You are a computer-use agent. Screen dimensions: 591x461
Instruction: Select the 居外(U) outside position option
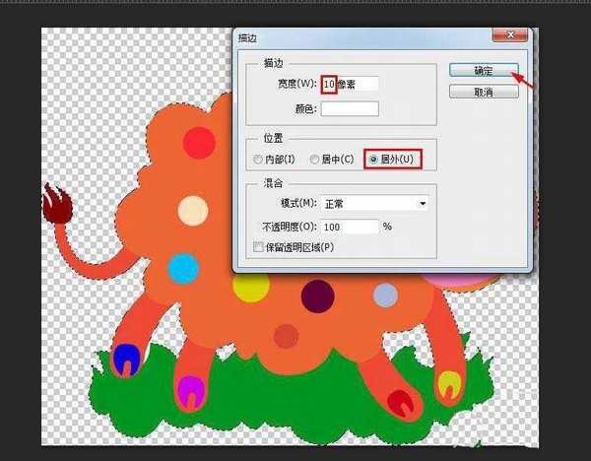tap(373, 159)
